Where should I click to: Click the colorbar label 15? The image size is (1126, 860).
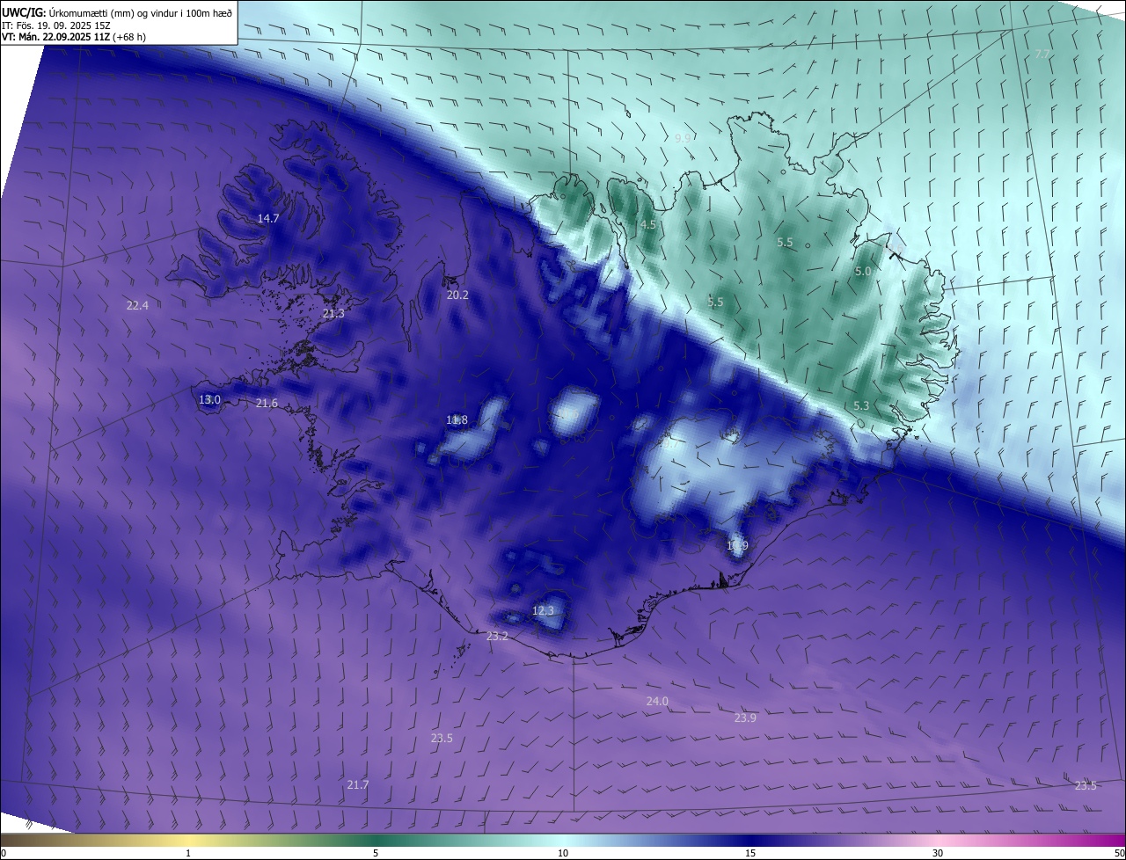coord(750,853)
